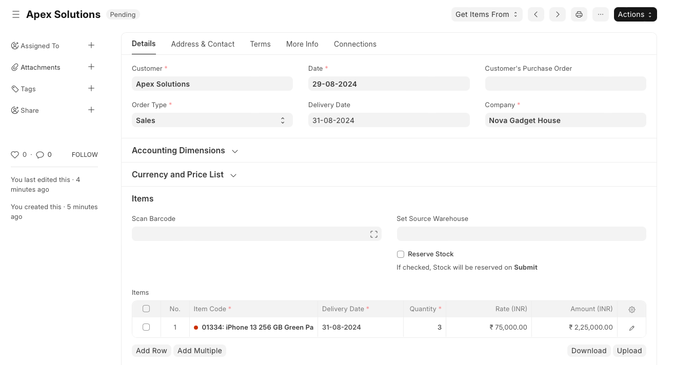This screenshot has width=674, height=365.
Task: Open the Connections tab
Action: [x=355, y=44]
